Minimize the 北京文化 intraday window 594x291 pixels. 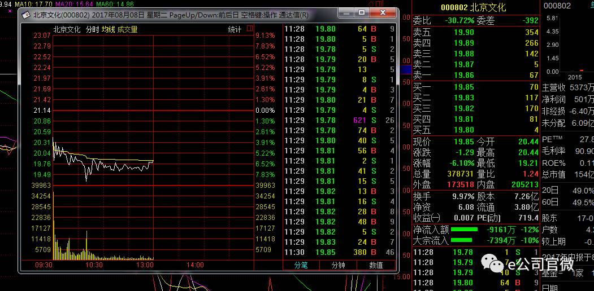[x=346, y=12]
